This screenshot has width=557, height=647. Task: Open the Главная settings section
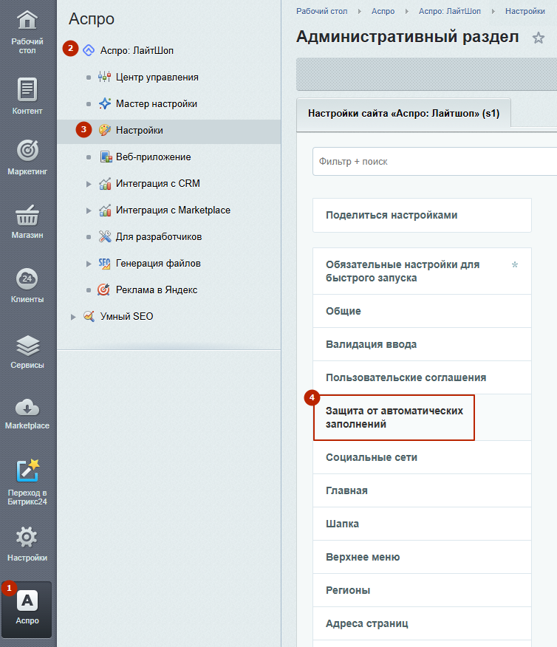[x=422, y=490]
